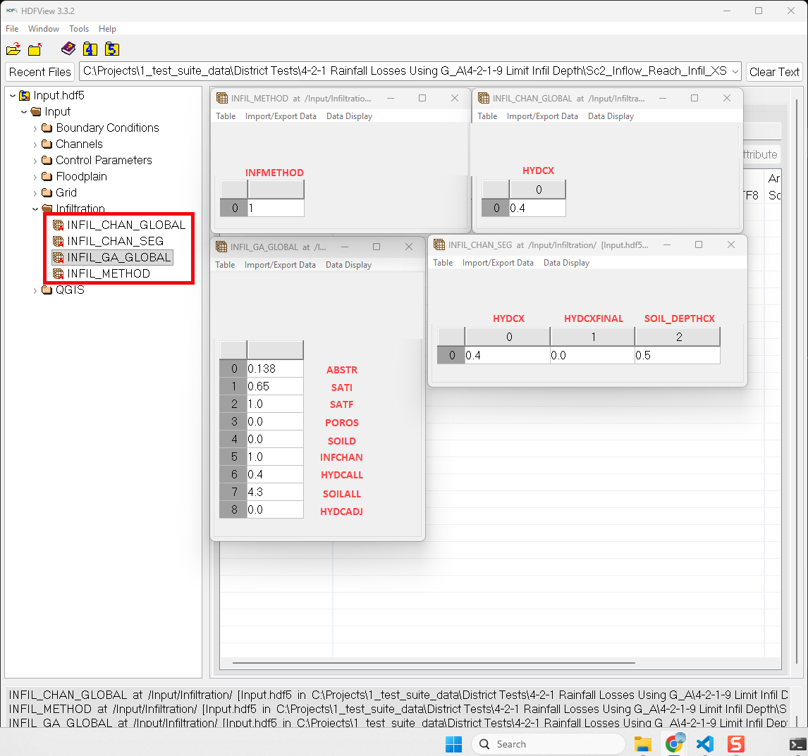Click the horizontal scrollbar in background table
The image size is (808, 756).
[x=433, y=662]
